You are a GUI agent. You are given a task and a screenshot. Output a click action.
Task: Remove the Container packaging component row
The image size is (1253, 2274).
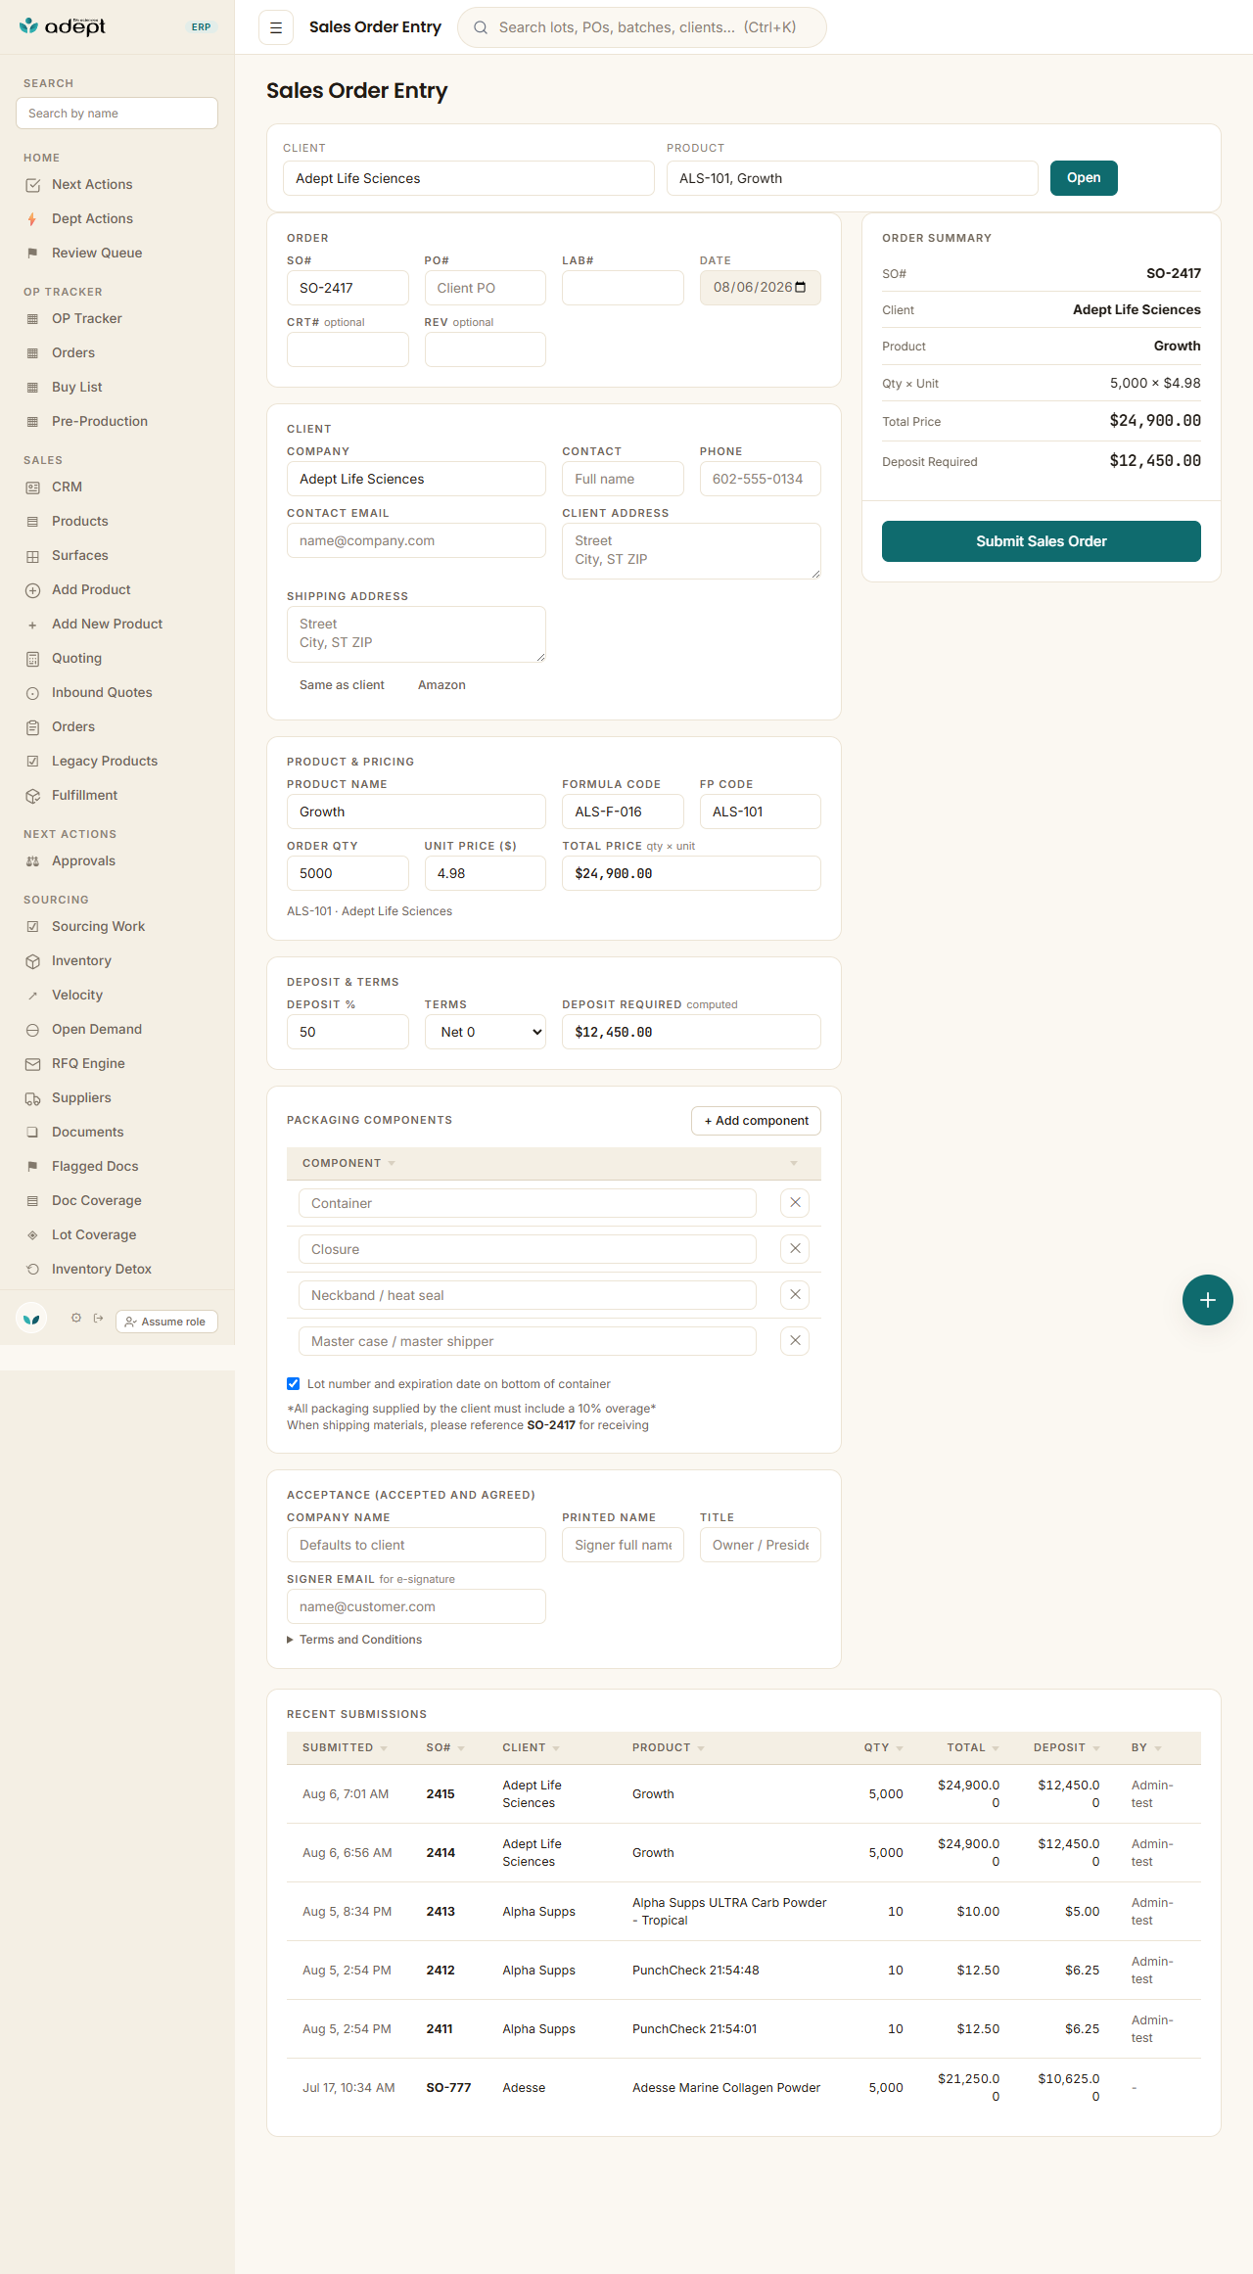tap(795, 1203)
